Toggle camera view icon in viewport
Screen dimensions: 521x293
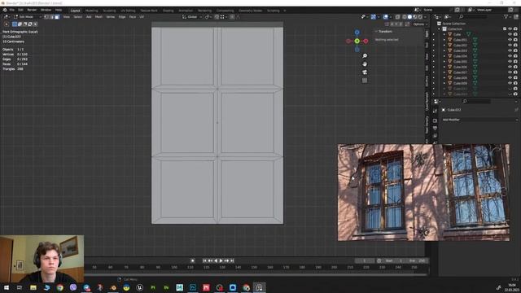coord(365,72)
